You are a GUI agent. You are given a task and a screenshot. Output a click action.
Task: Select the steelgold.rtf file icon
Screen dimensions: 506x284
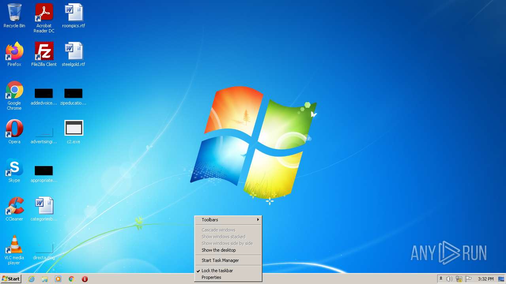tap(74, 54)
